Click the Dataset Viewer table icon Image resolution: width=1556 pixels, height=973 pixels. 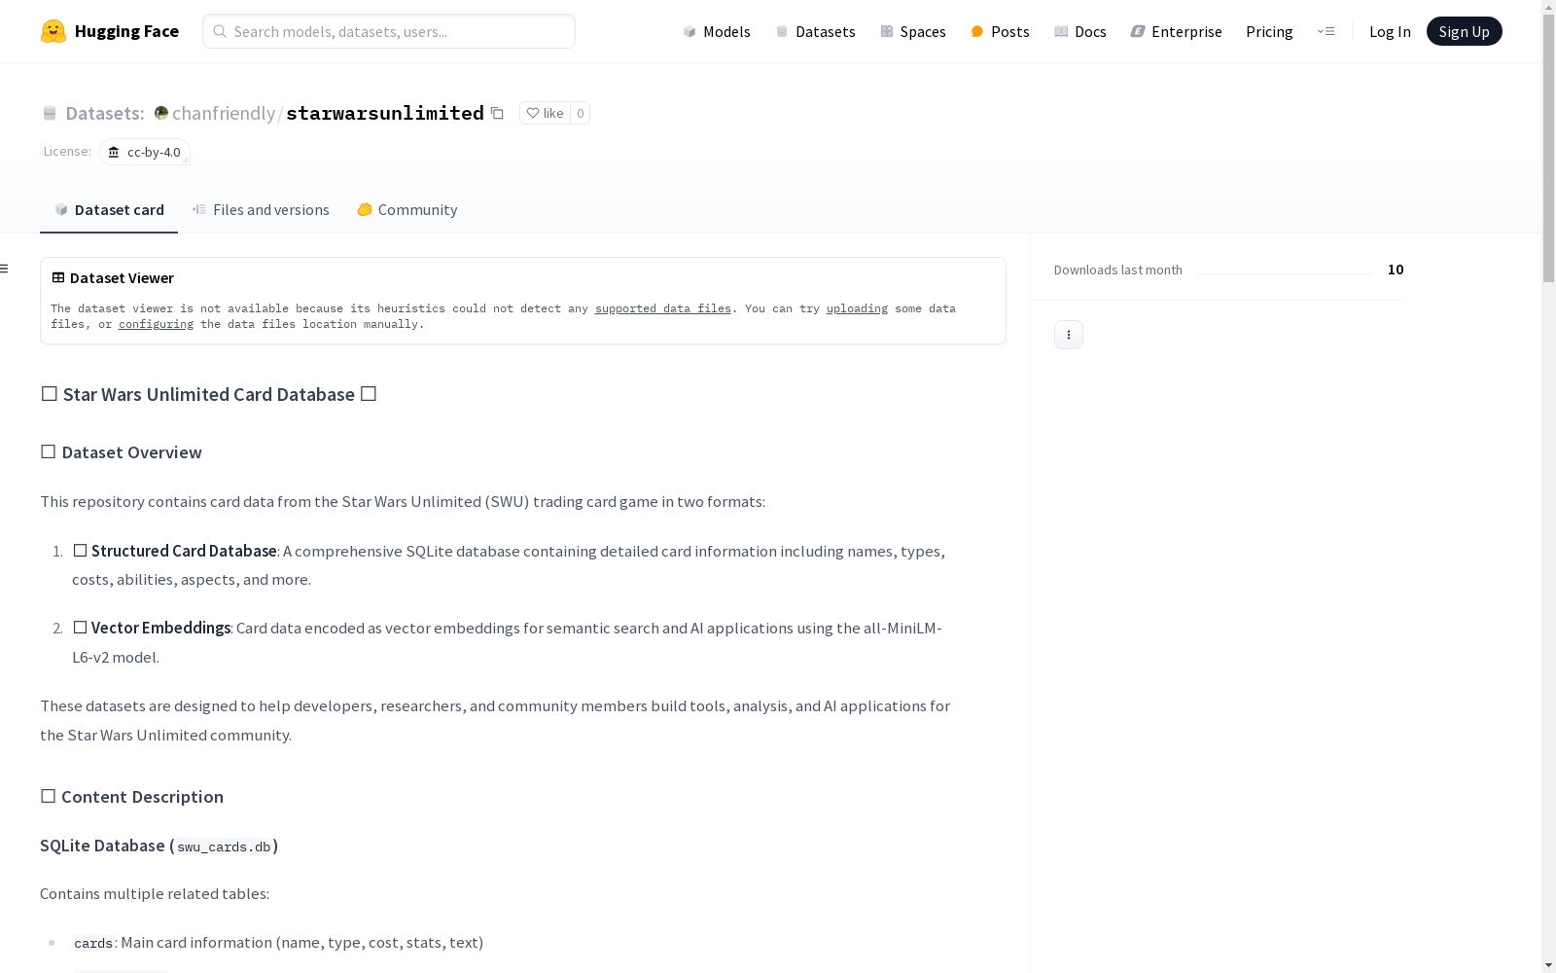(58, 277)
